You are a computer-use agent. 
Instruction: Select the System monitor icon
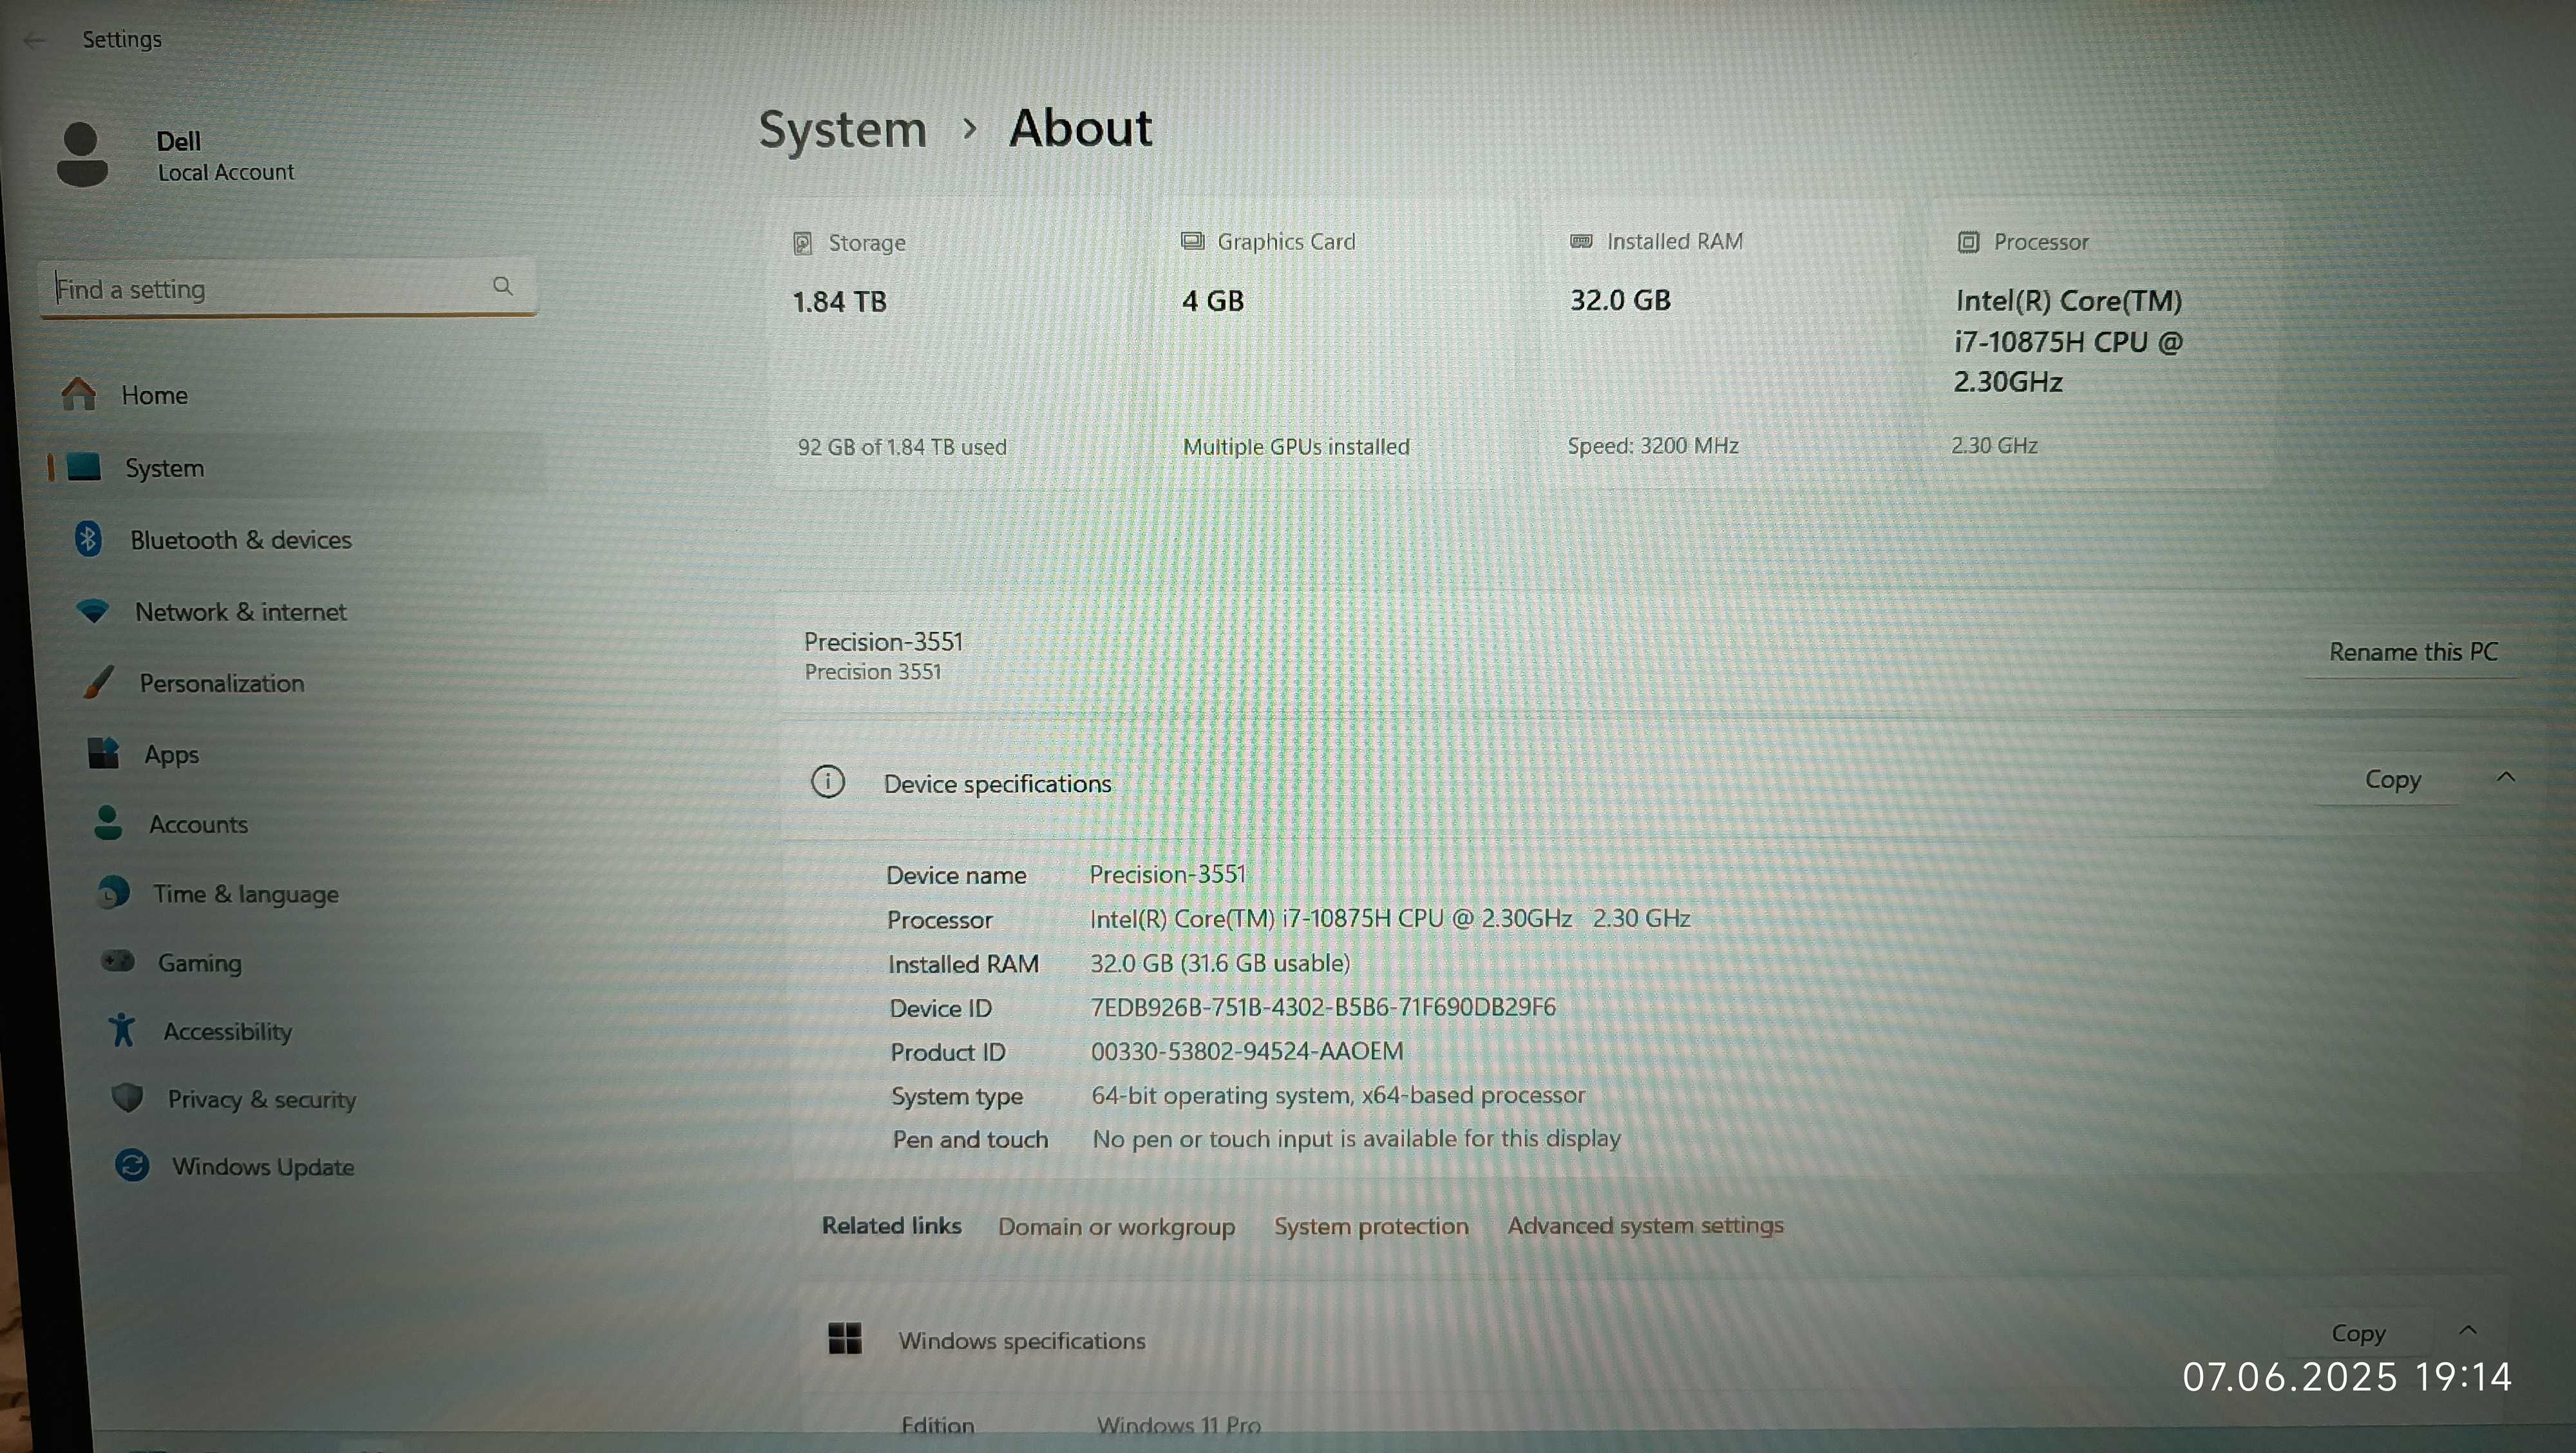pos(84,466)
